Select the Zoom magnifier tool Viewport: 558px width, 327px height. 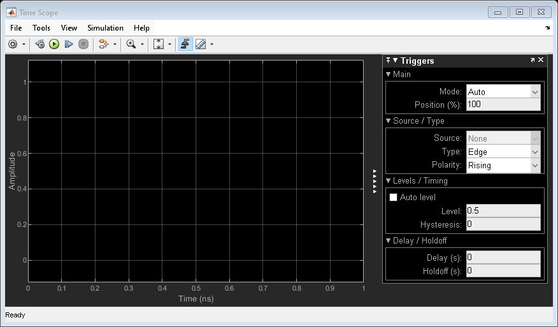pyautogui.click(x=131, y=44)
